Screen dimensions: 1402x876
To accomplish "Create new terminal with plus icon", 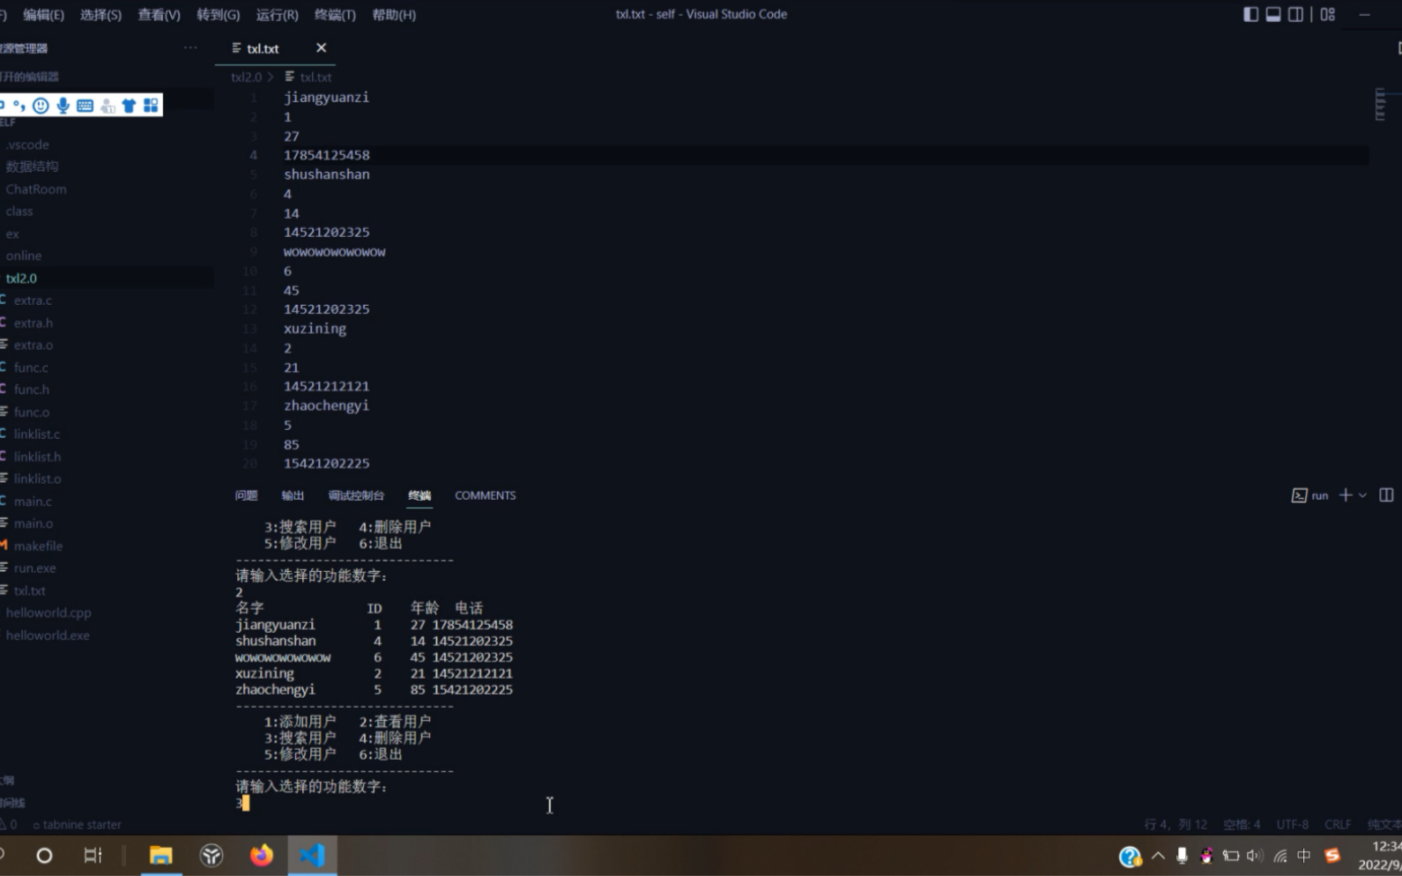I will click(x=1346, y=495).
